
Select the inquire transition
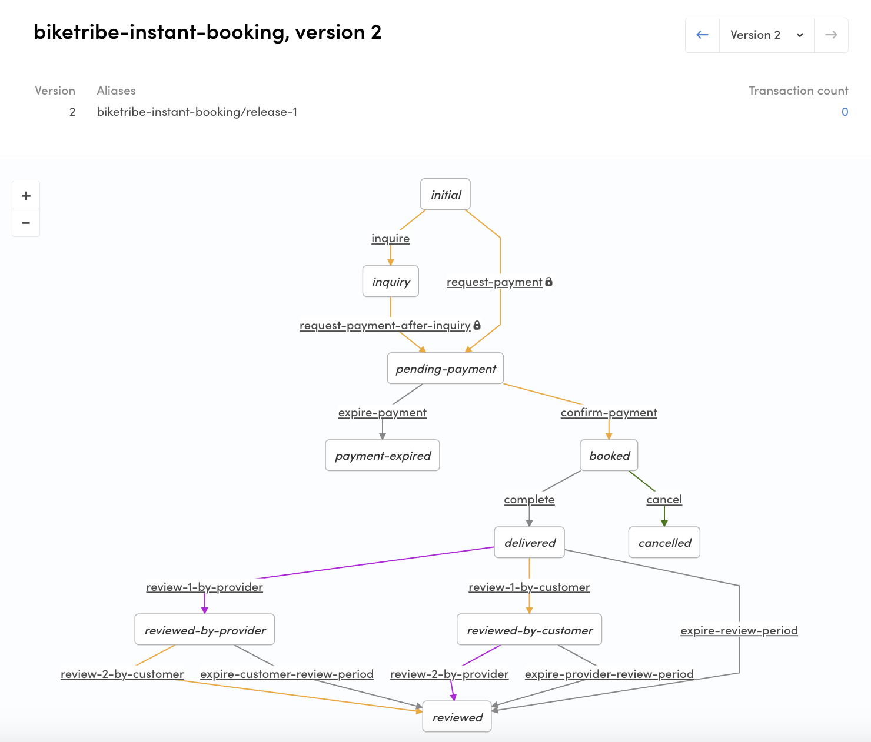pos(390,238)
